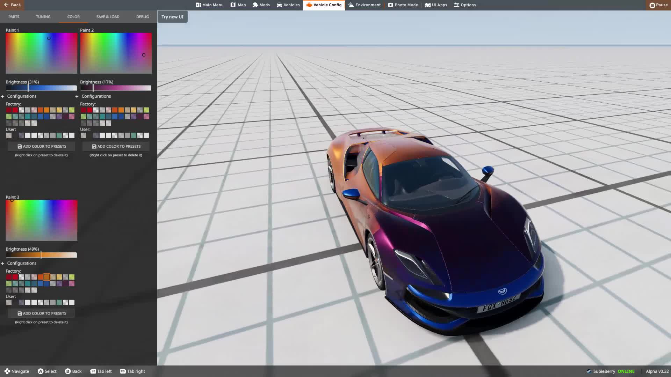Return to the Main Menu
The width and height of the screenshot is (671, 377).
tap(209, 5)
